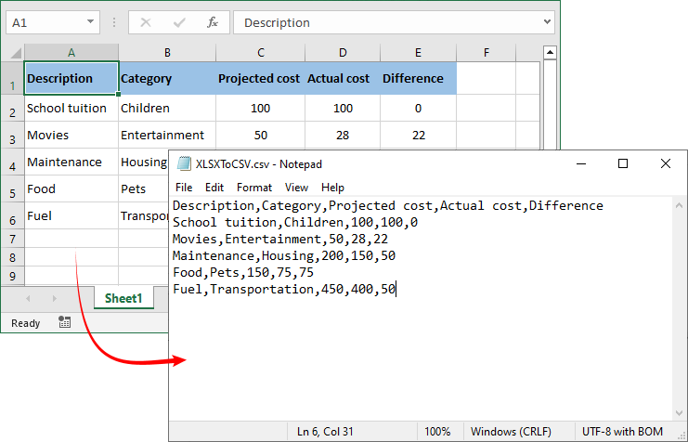Image resolution: width=688 pixels, height=442 pixels.
Task: Open the Edit menu in Notepad
Action: coord(214,188)
